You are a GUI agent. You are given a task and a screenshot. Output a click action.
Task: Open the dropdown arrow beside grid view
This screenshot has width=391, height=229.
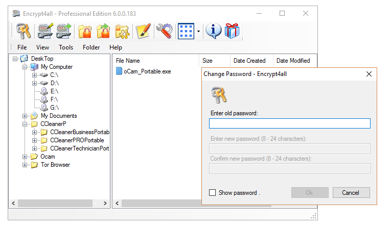pos(198,31)
